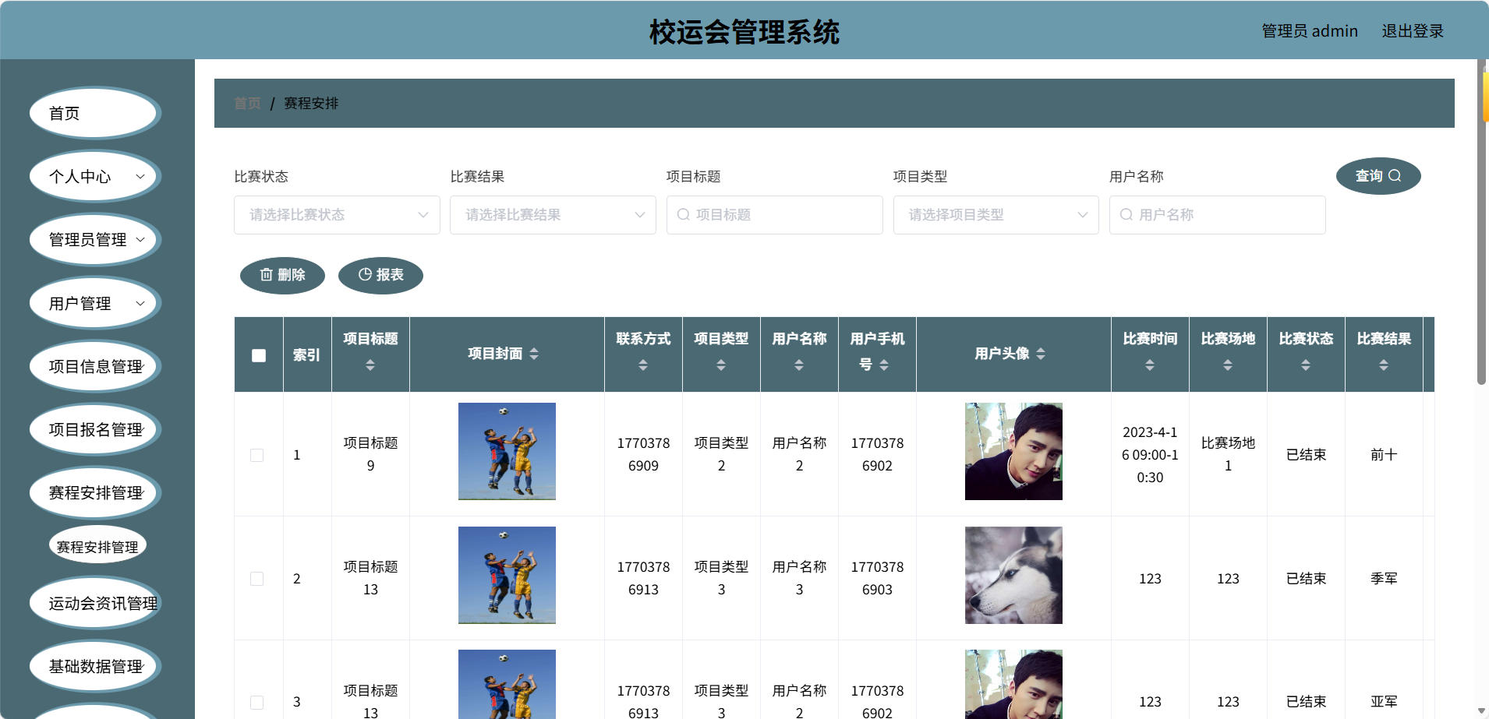Click the search icon in 项目标题 field
Screen dimensions: 1489x719
tap(684, 214)
